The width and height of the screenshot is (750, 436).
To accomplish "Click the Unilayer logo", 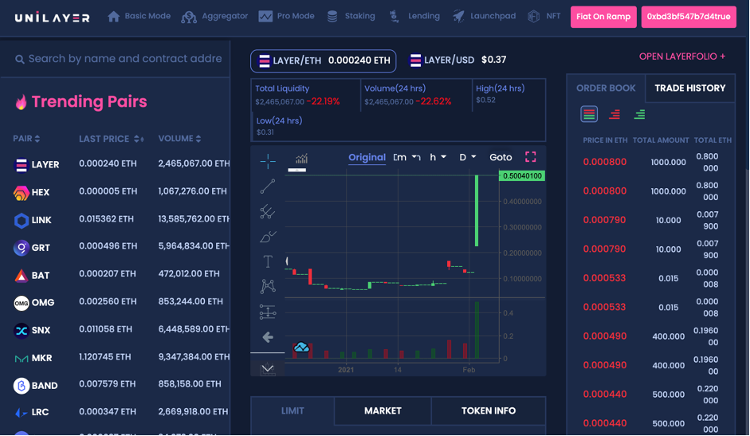I will (52, 18).
